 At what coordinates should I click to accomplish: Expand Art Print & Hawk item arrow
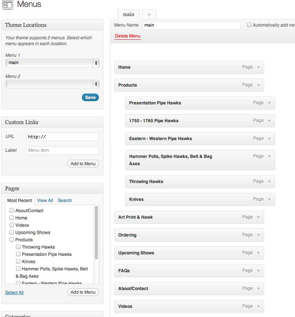[x=258, y=217]
